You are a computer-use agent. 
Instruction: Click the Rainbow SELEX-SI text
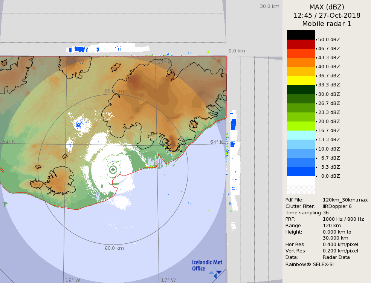309,264
